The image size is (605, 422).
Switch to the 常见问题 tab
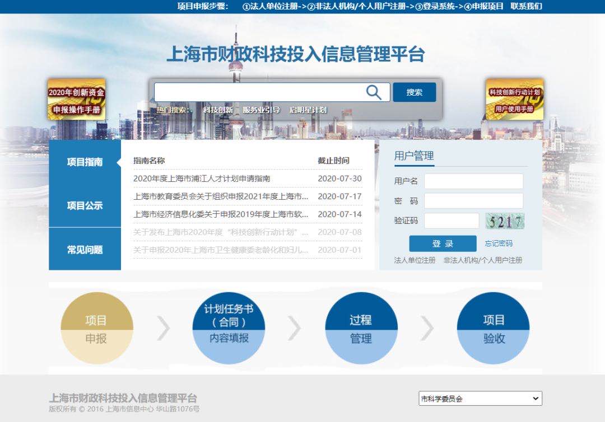click(x=85, y=250)
